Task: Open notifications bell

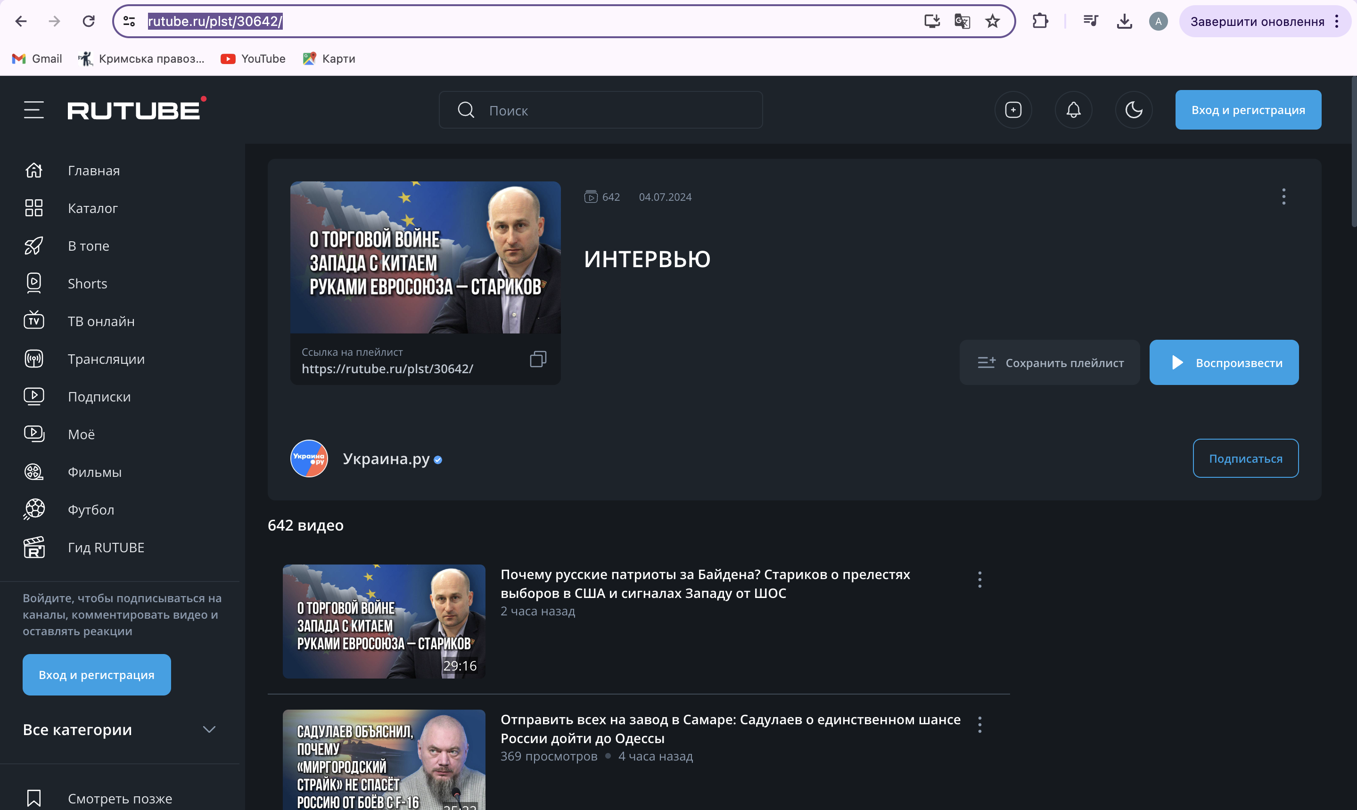Action: 1073,110
